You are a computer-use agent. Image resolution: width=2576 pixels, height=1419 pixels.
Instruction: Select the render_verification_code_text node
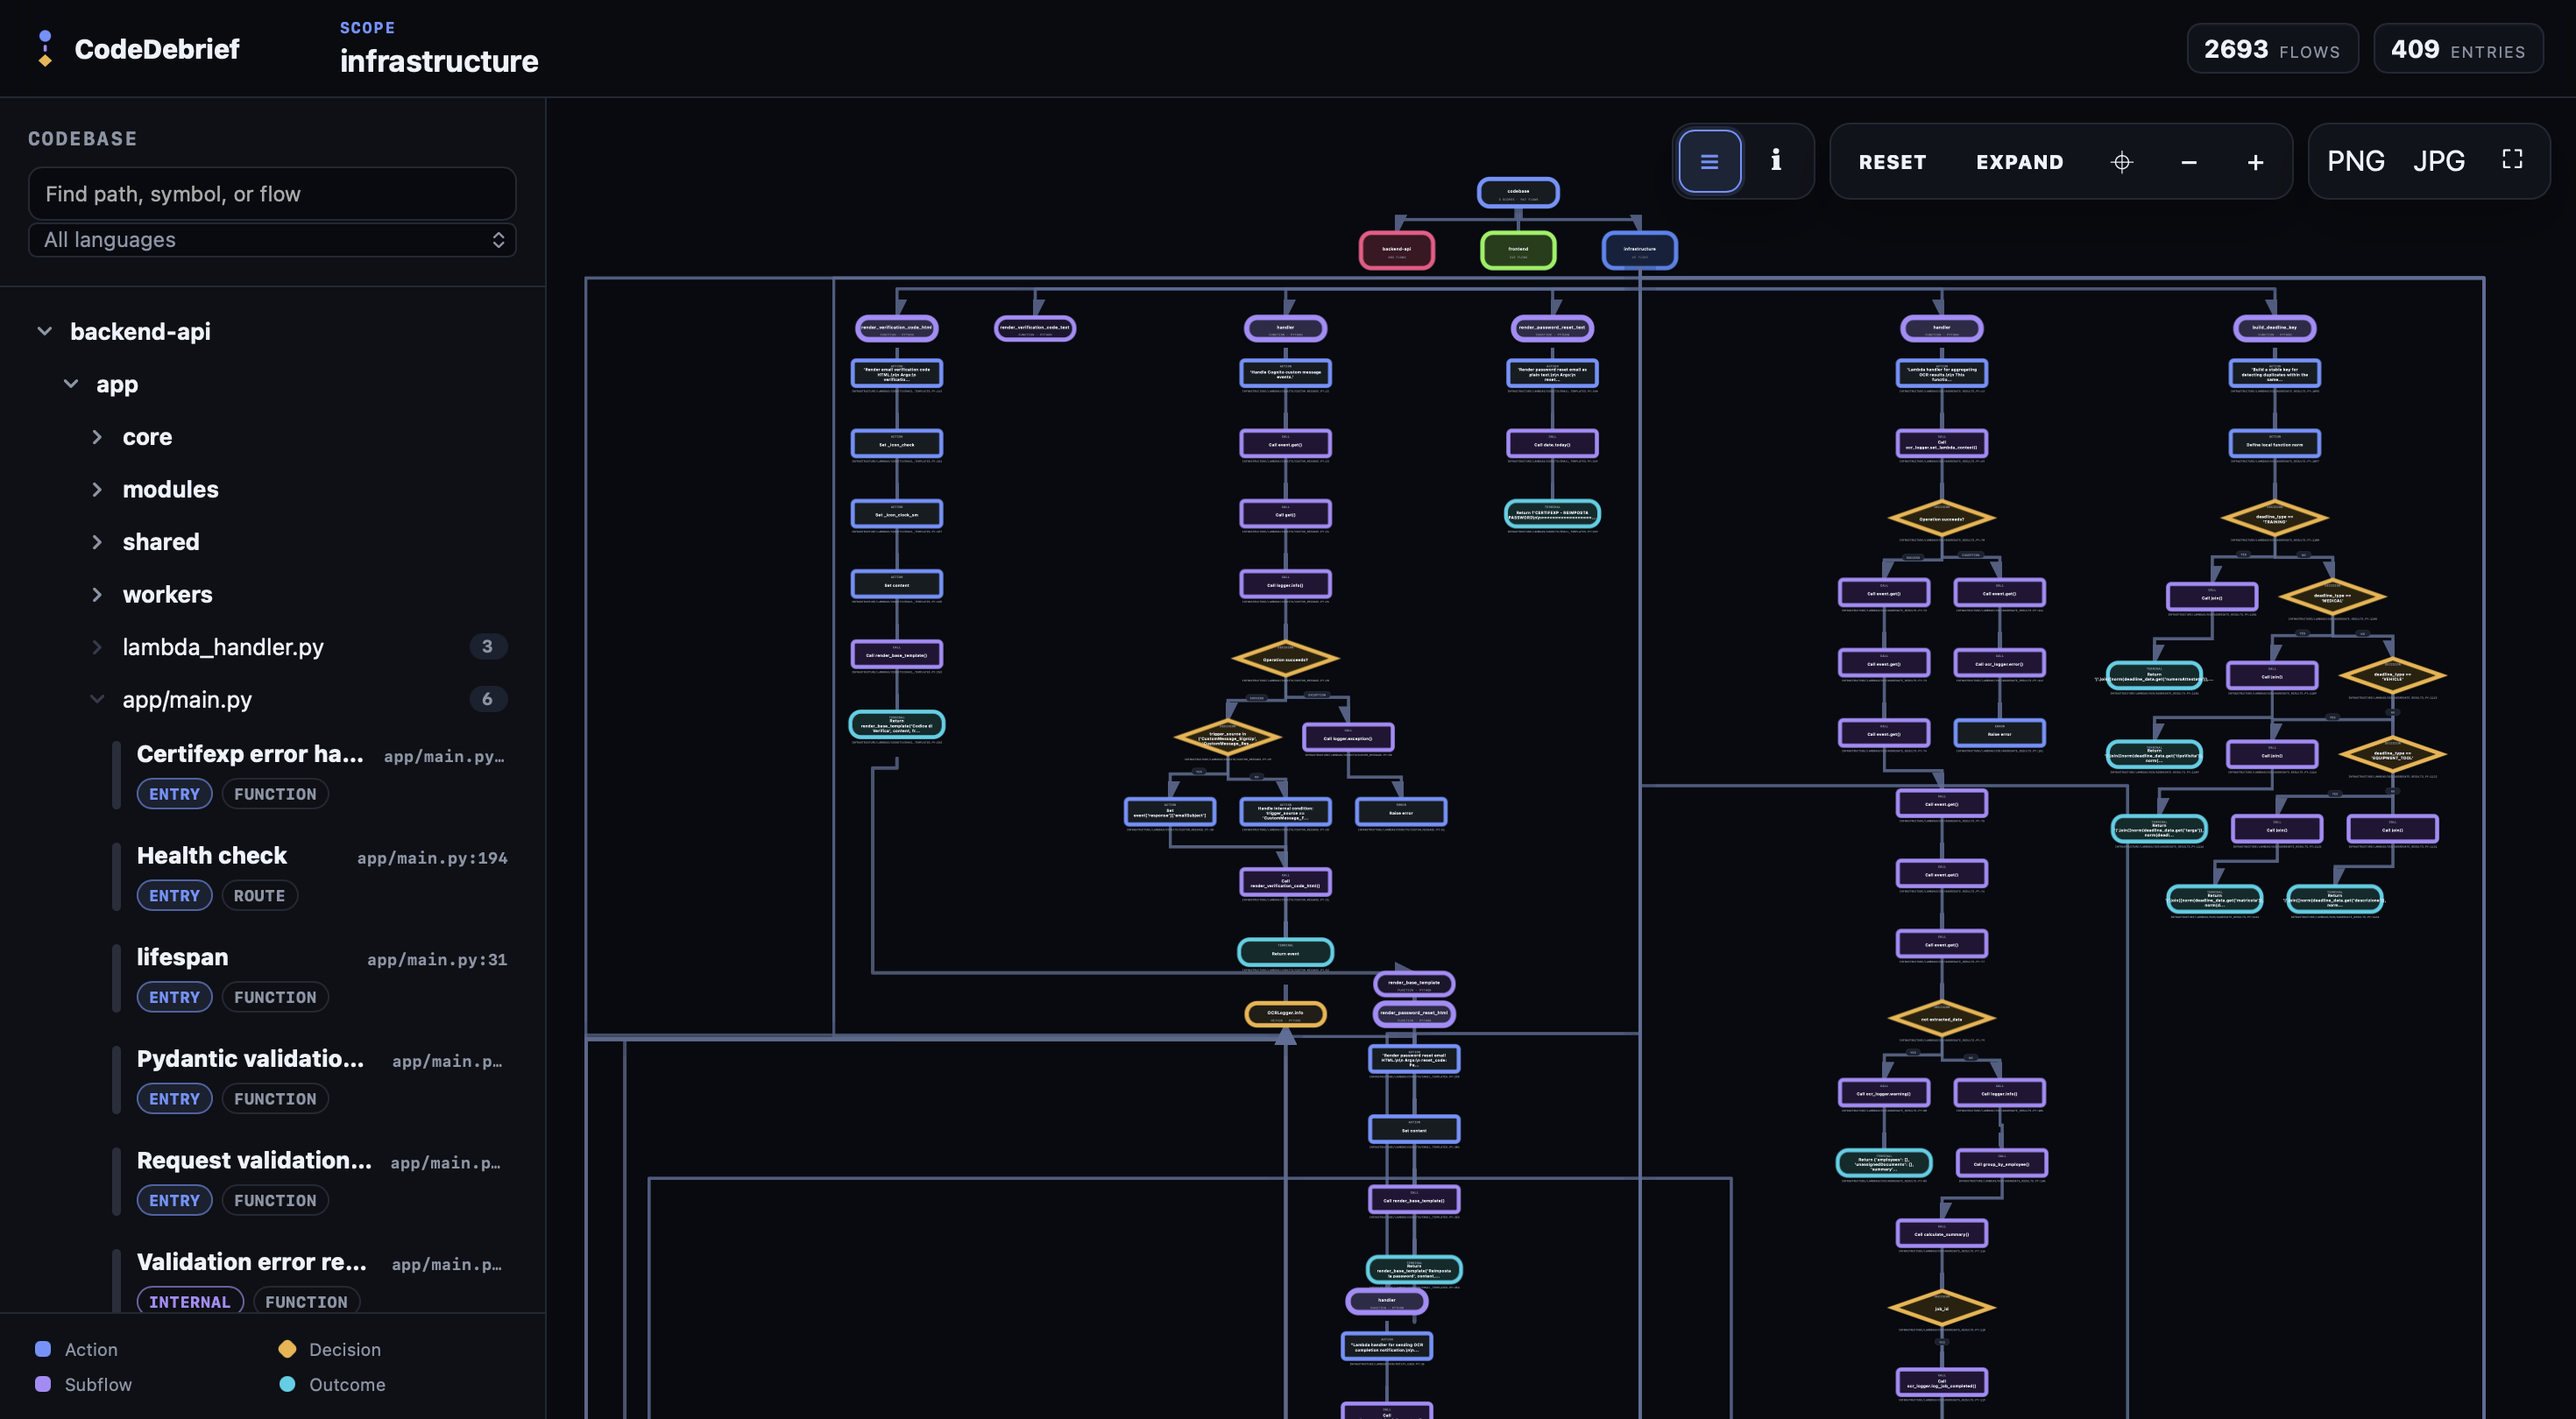(1035, 328)
